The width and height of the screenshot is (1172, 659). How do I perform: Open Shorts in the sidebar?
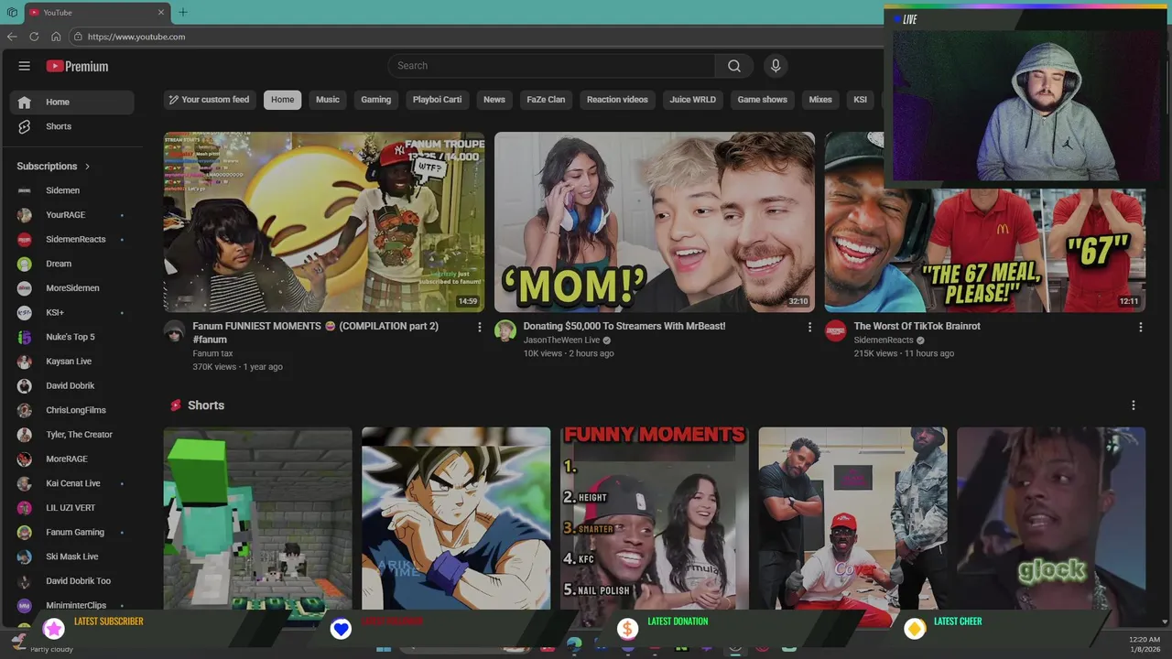point(72,126)
